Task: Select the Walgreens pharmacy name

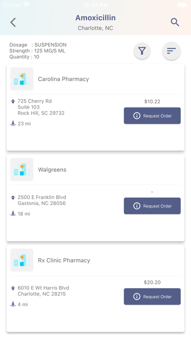Action: click(52, 169)
